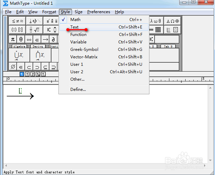Open the matrix templates palette
215x175 pixels.
[156, 30]
